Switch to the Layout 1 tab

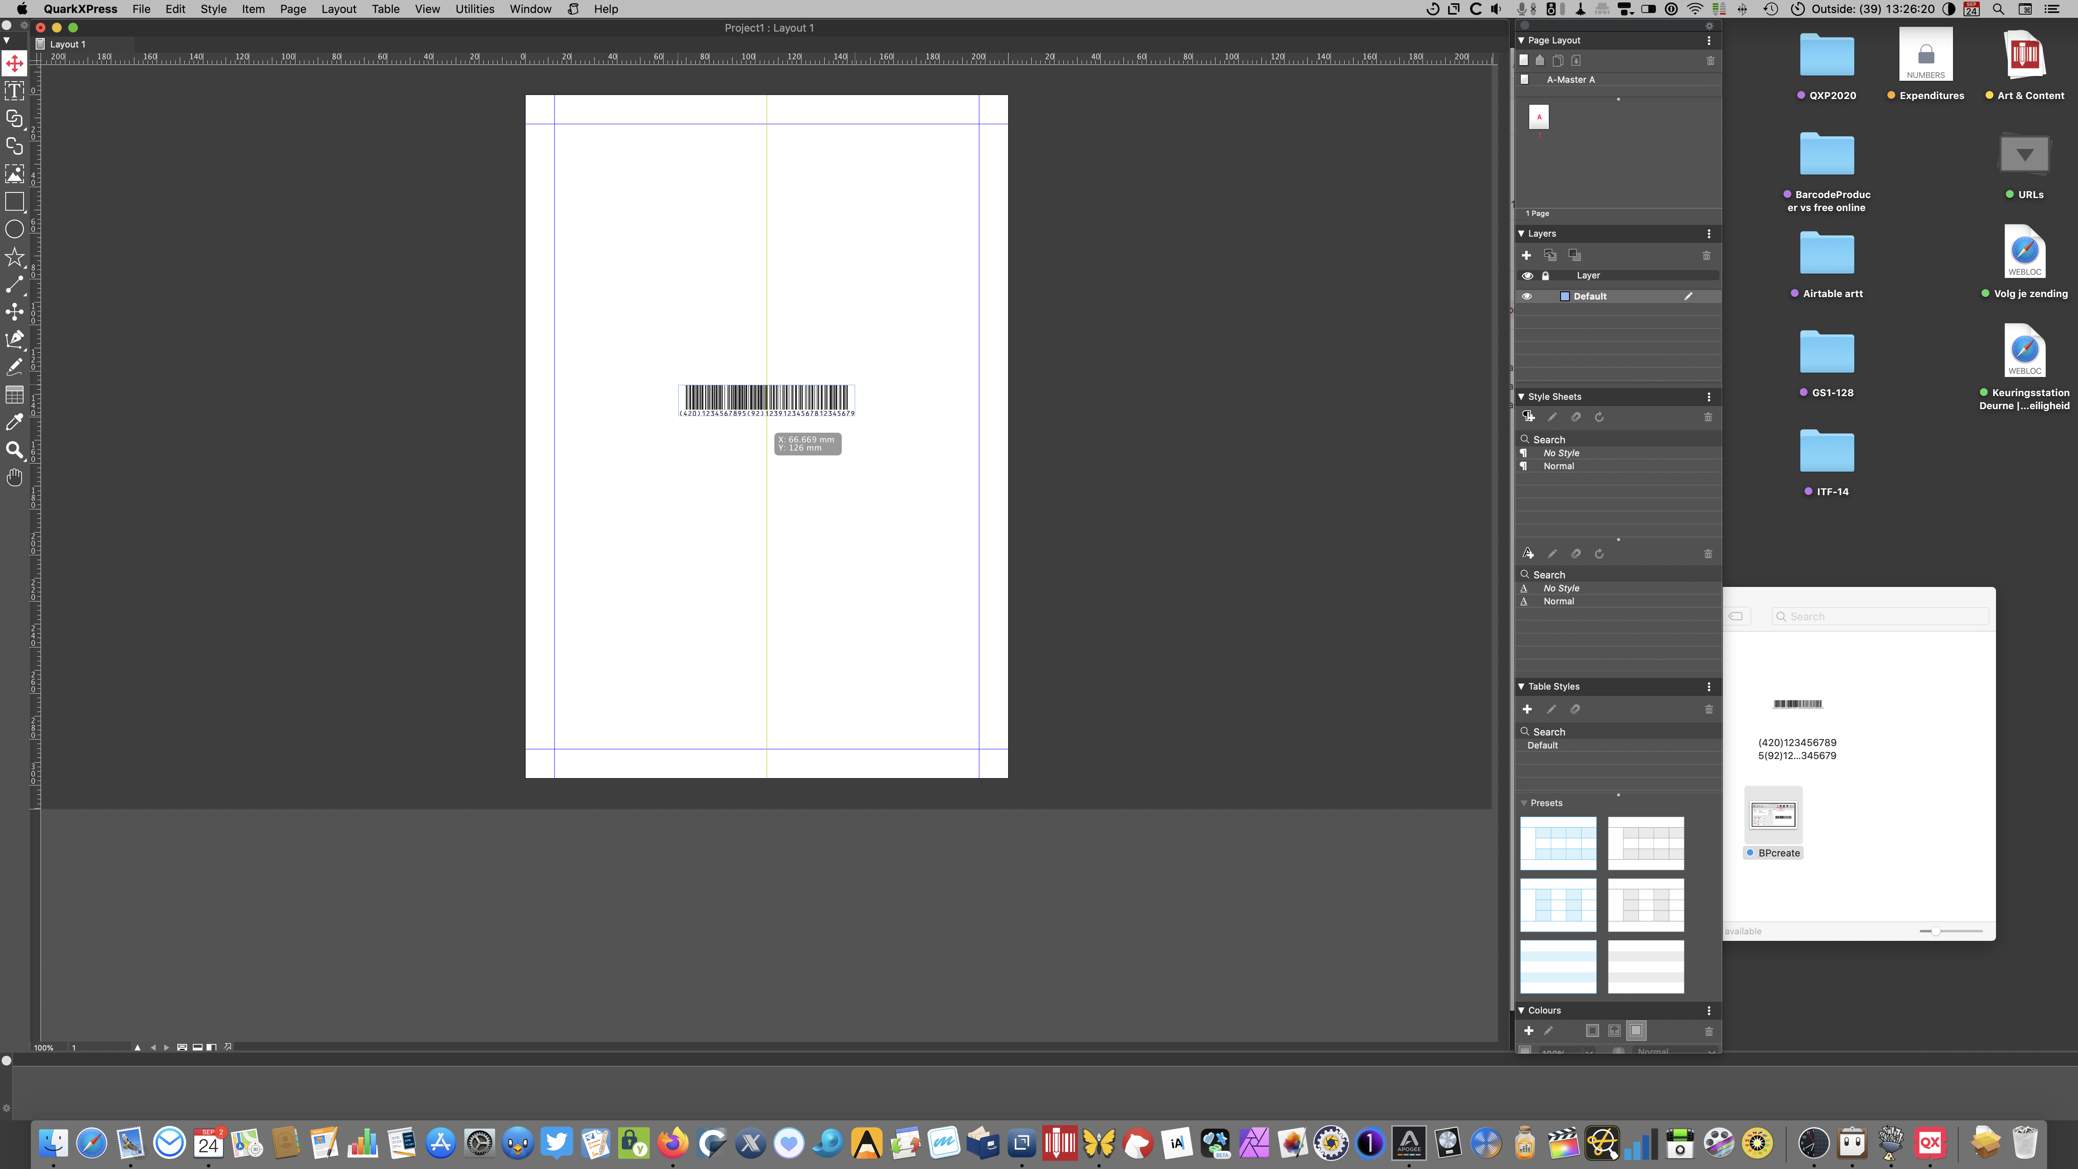pyautogui.click(x=67, y=44)
